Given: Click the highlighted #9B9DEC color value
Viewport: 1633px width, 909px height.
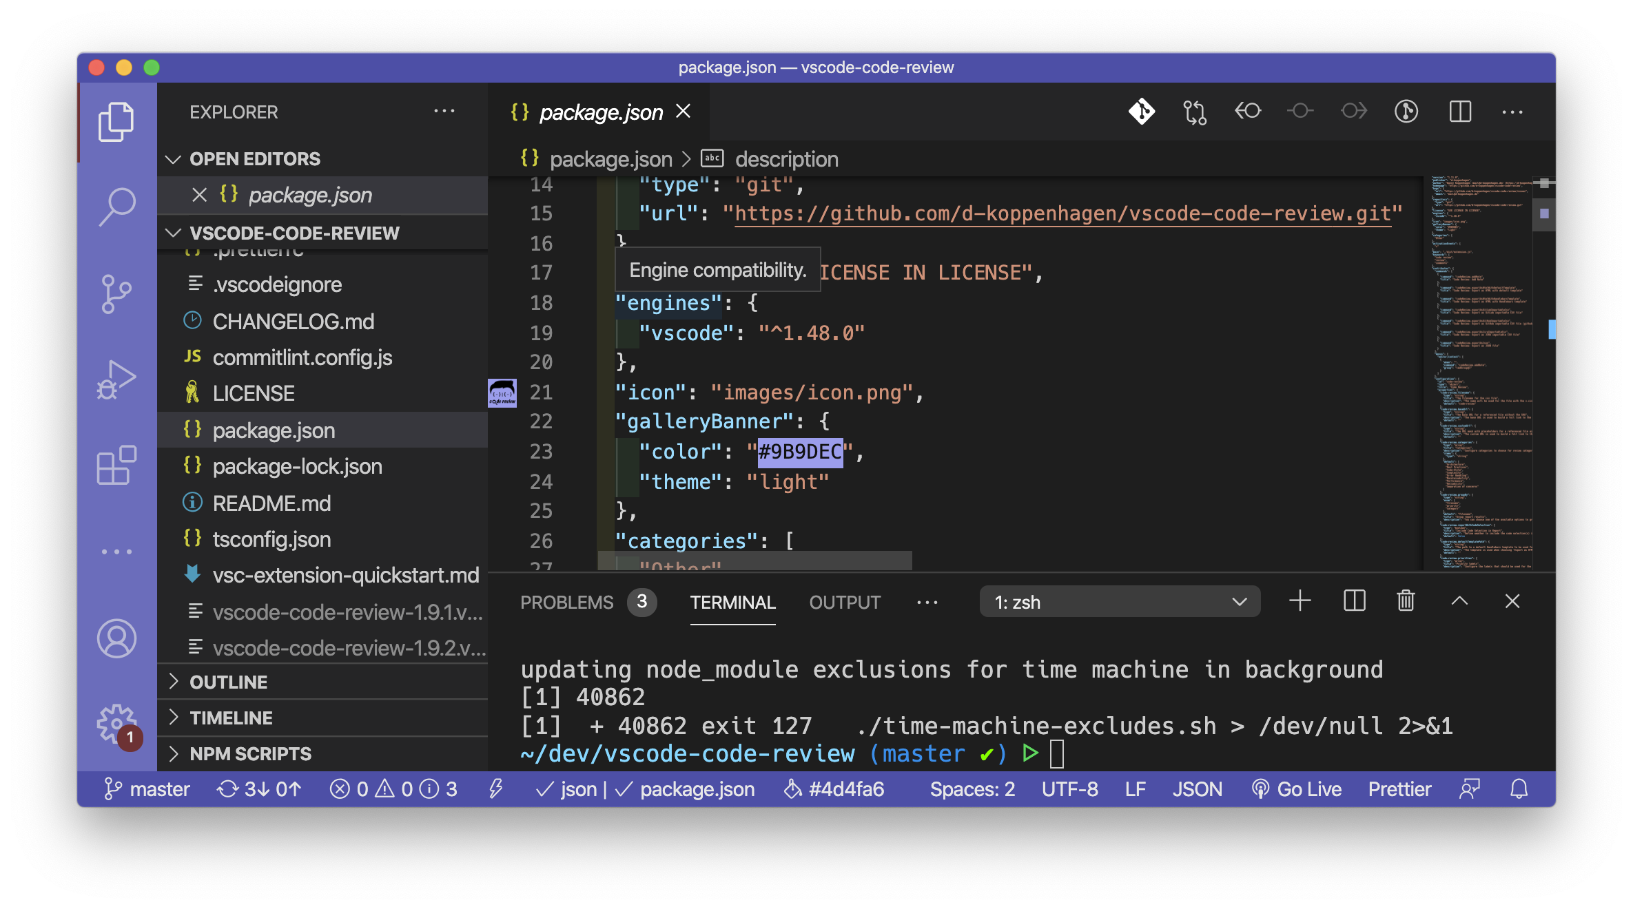Looking at the screenshot, I should pyautogui.click(x=800, y=452).
